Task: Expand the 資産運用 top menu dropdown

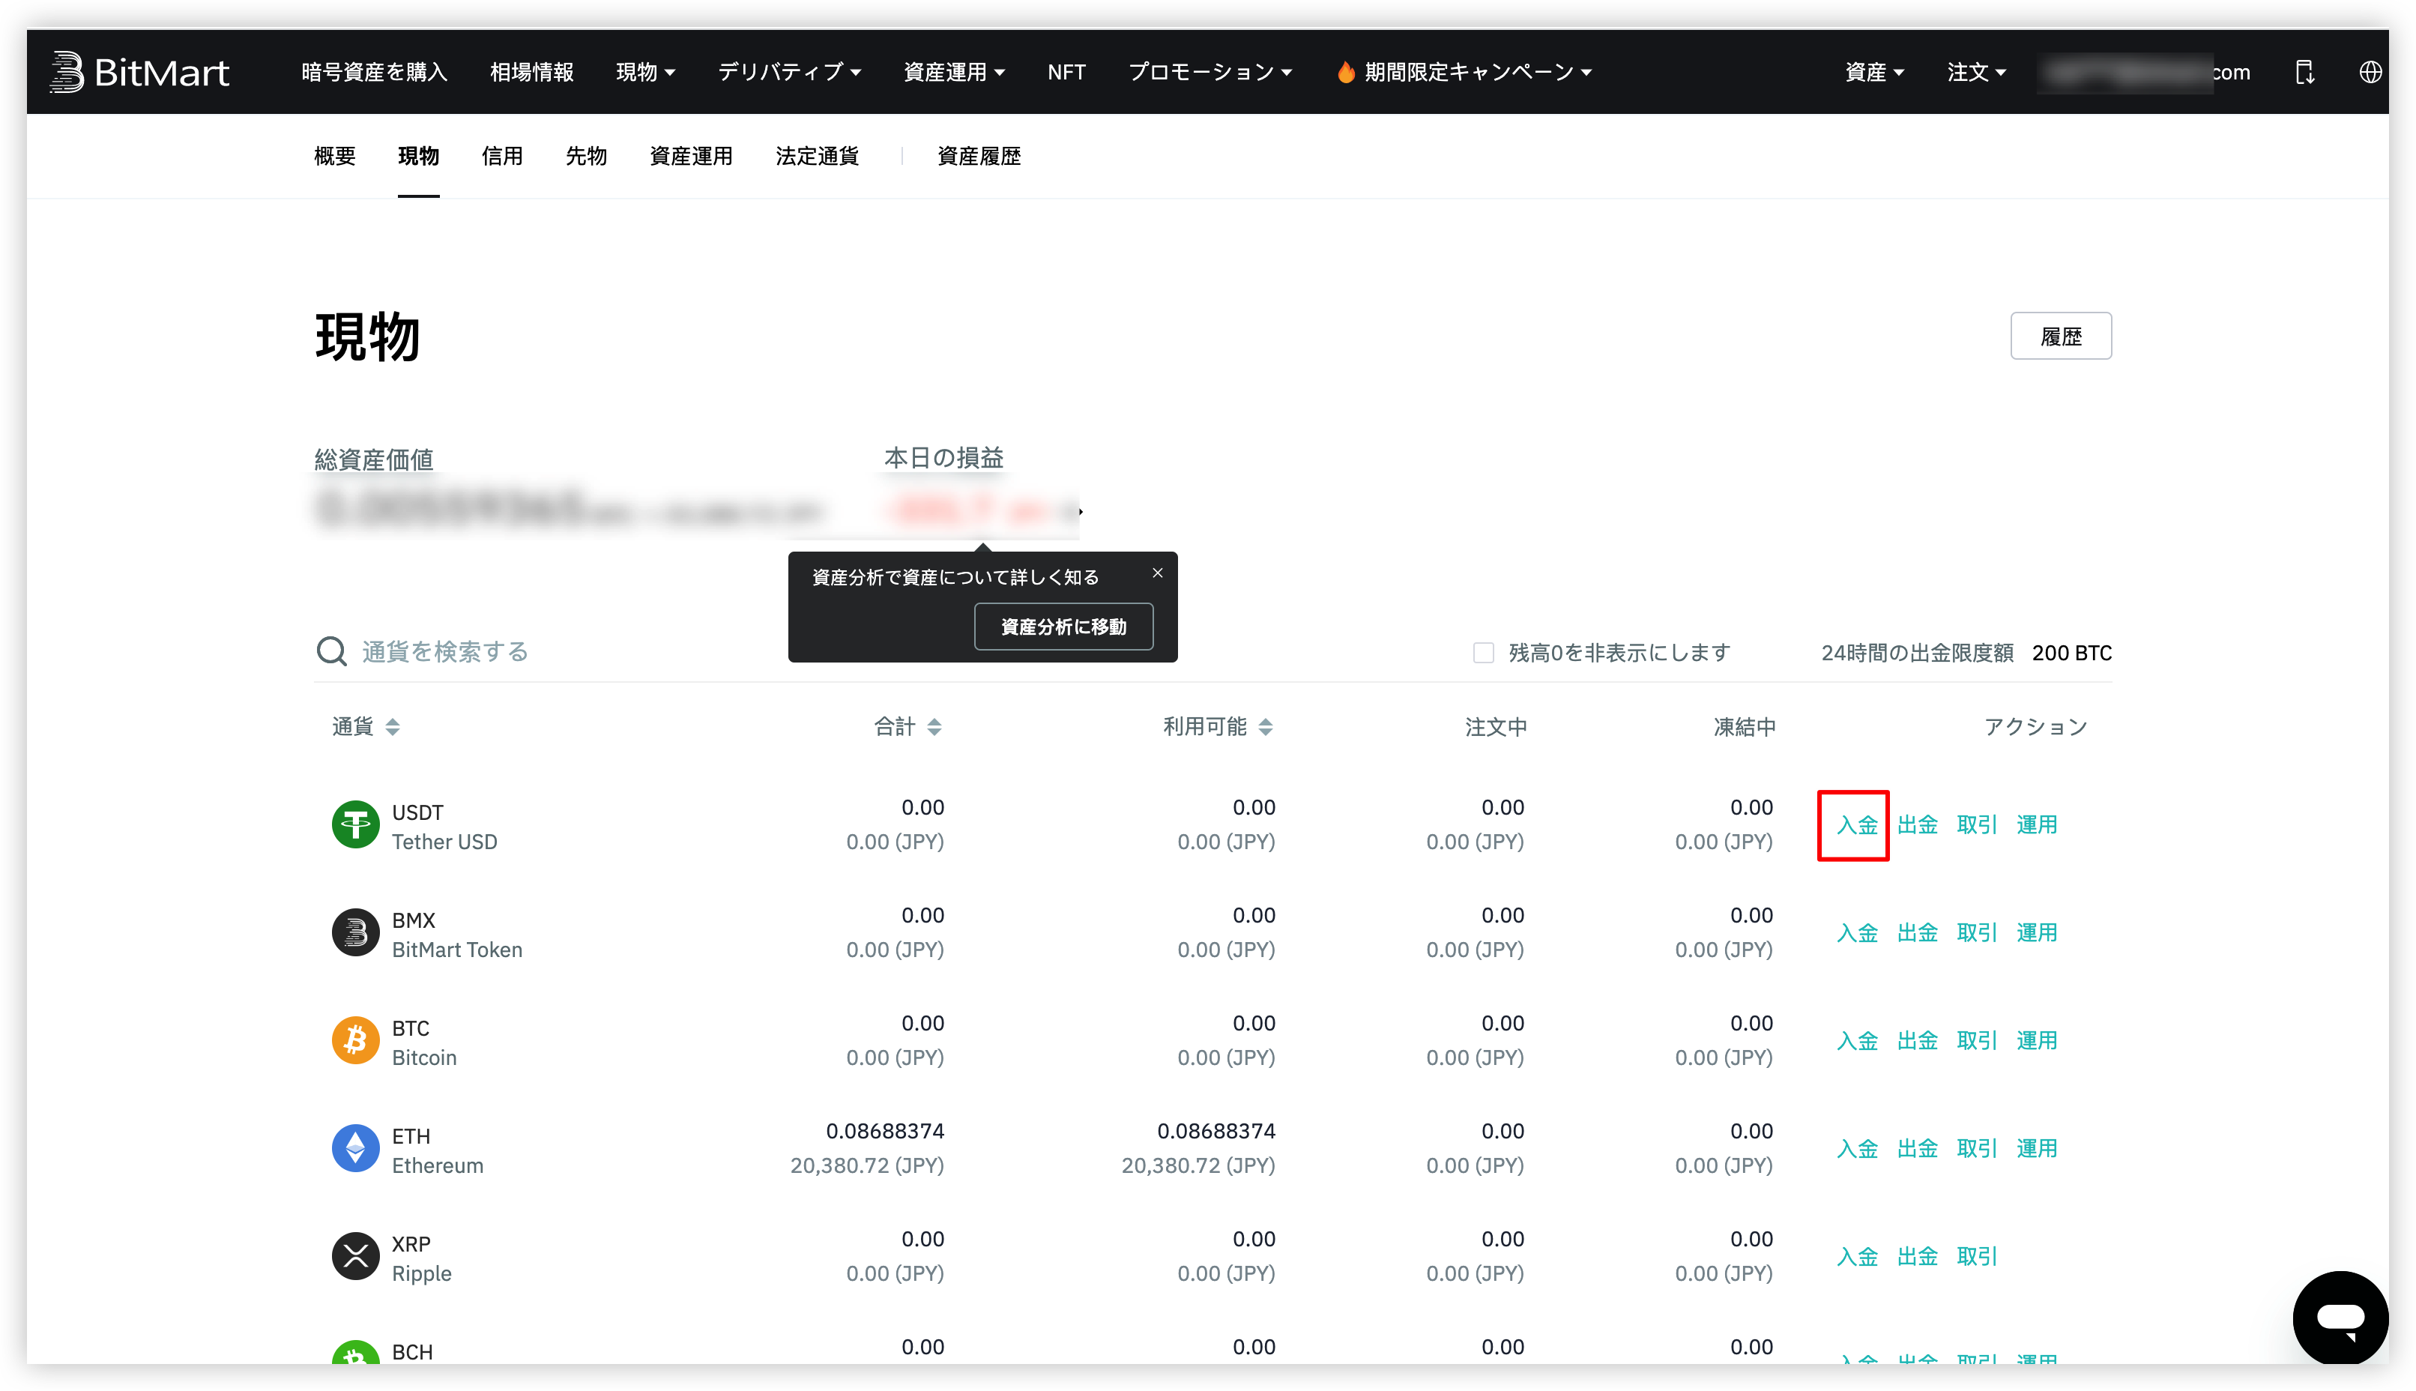Action: click(x=954, y=72)
